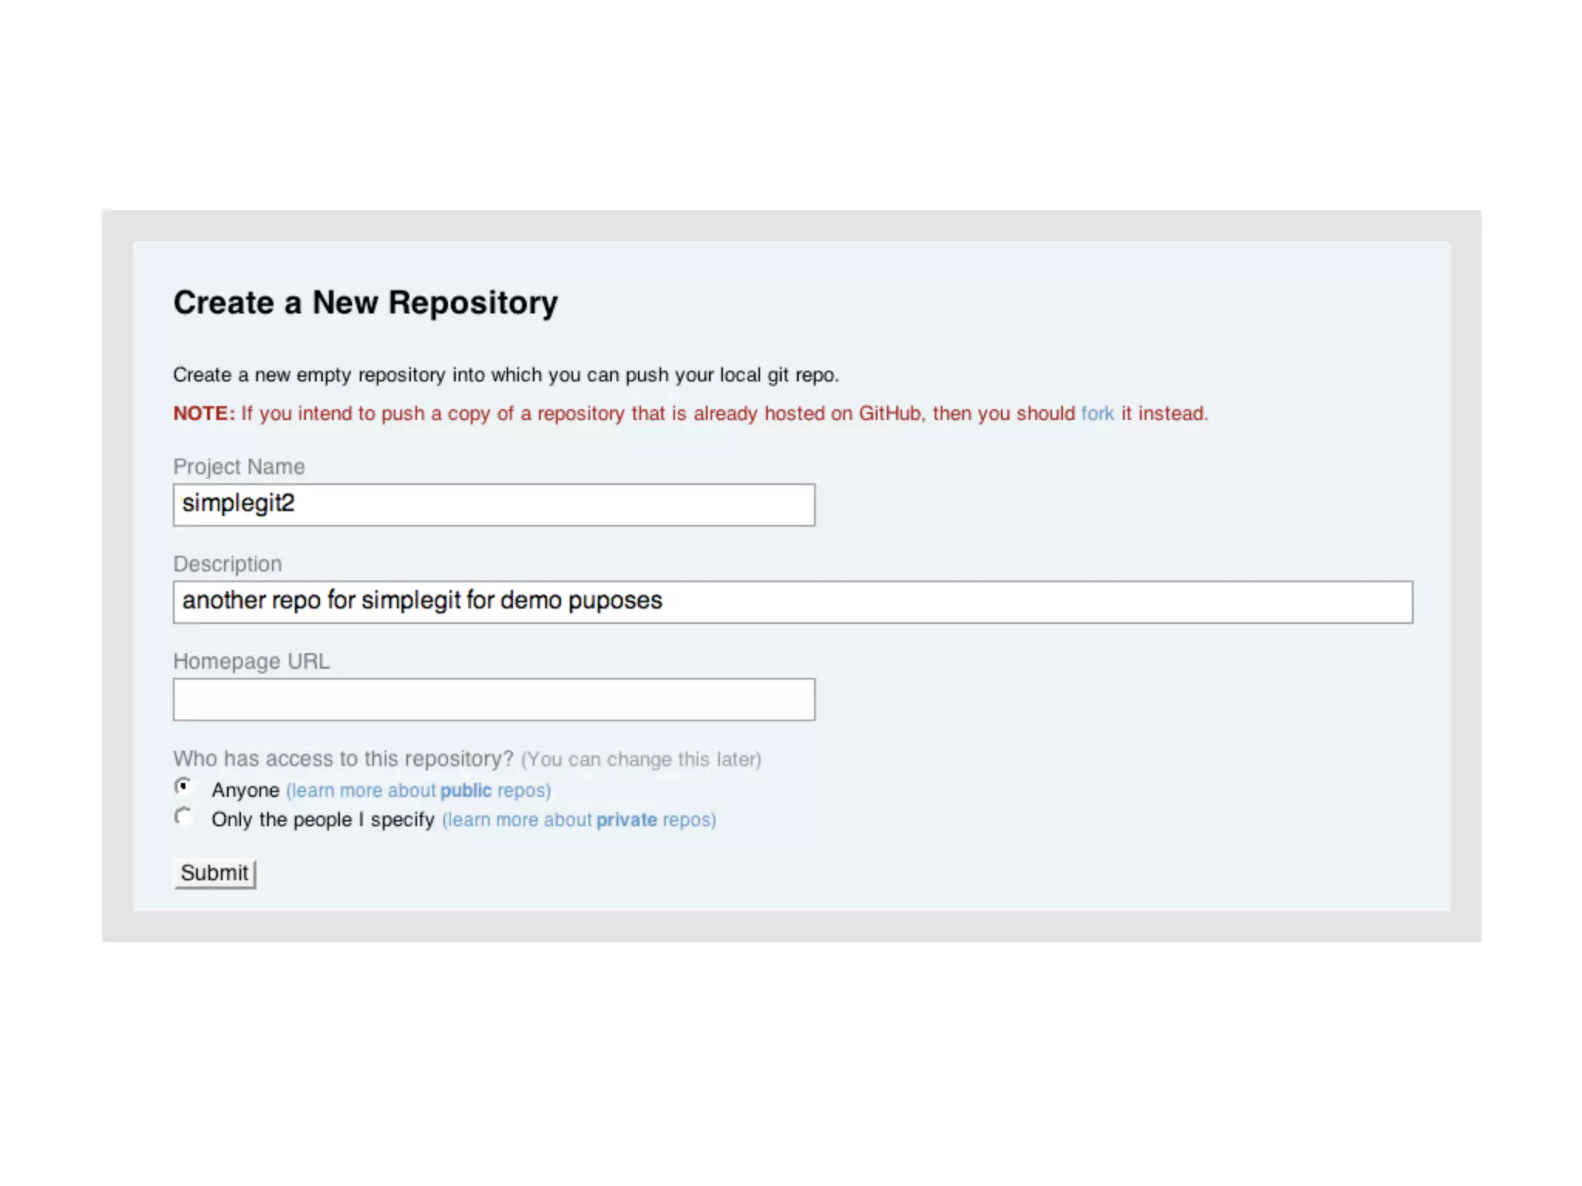Click the Who has access to this repository text
This screenshot has width=1582, height=1186.
[x=343, y=759]
